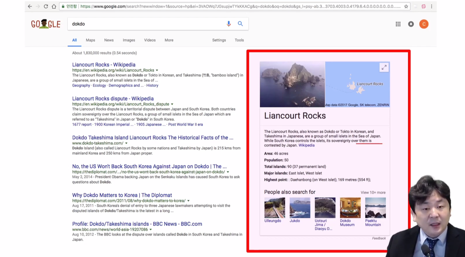Screen dimensions: 465x257
Task: Open the Ulleungdo related search thumbnail
Action: pyautogui.click(x=275, y=208)
